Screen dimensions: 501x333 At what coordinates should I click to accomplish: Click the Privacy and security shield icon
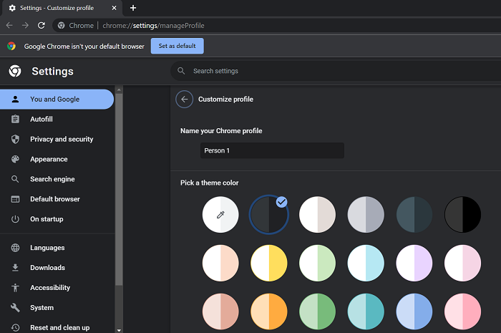pos(15,139)
